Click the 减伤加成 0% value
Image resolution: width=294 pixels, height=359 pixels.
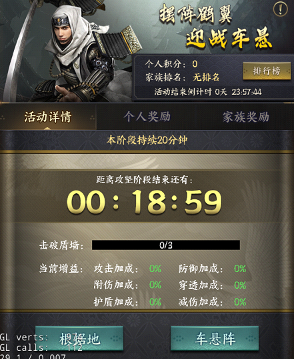coord(240,302)
